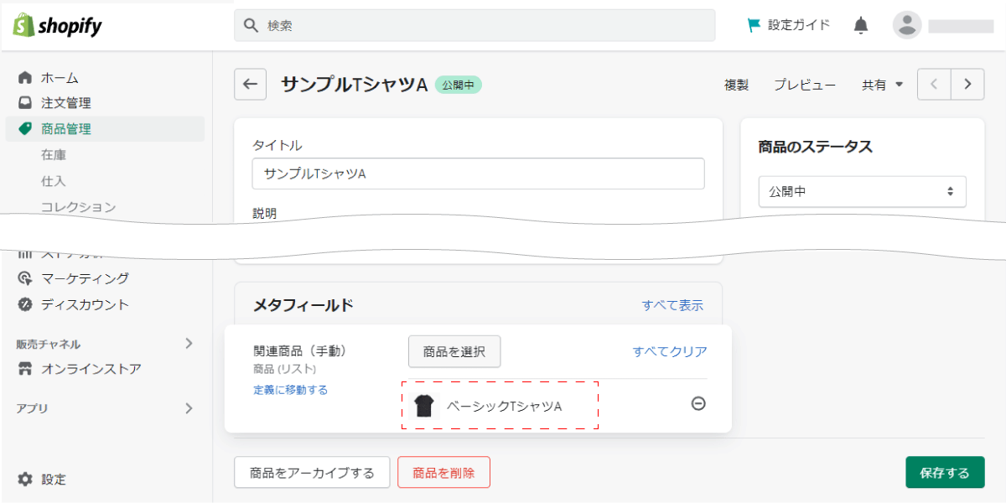
Task: Click 定義に移動する link
Action: click(x=290, y=390)
